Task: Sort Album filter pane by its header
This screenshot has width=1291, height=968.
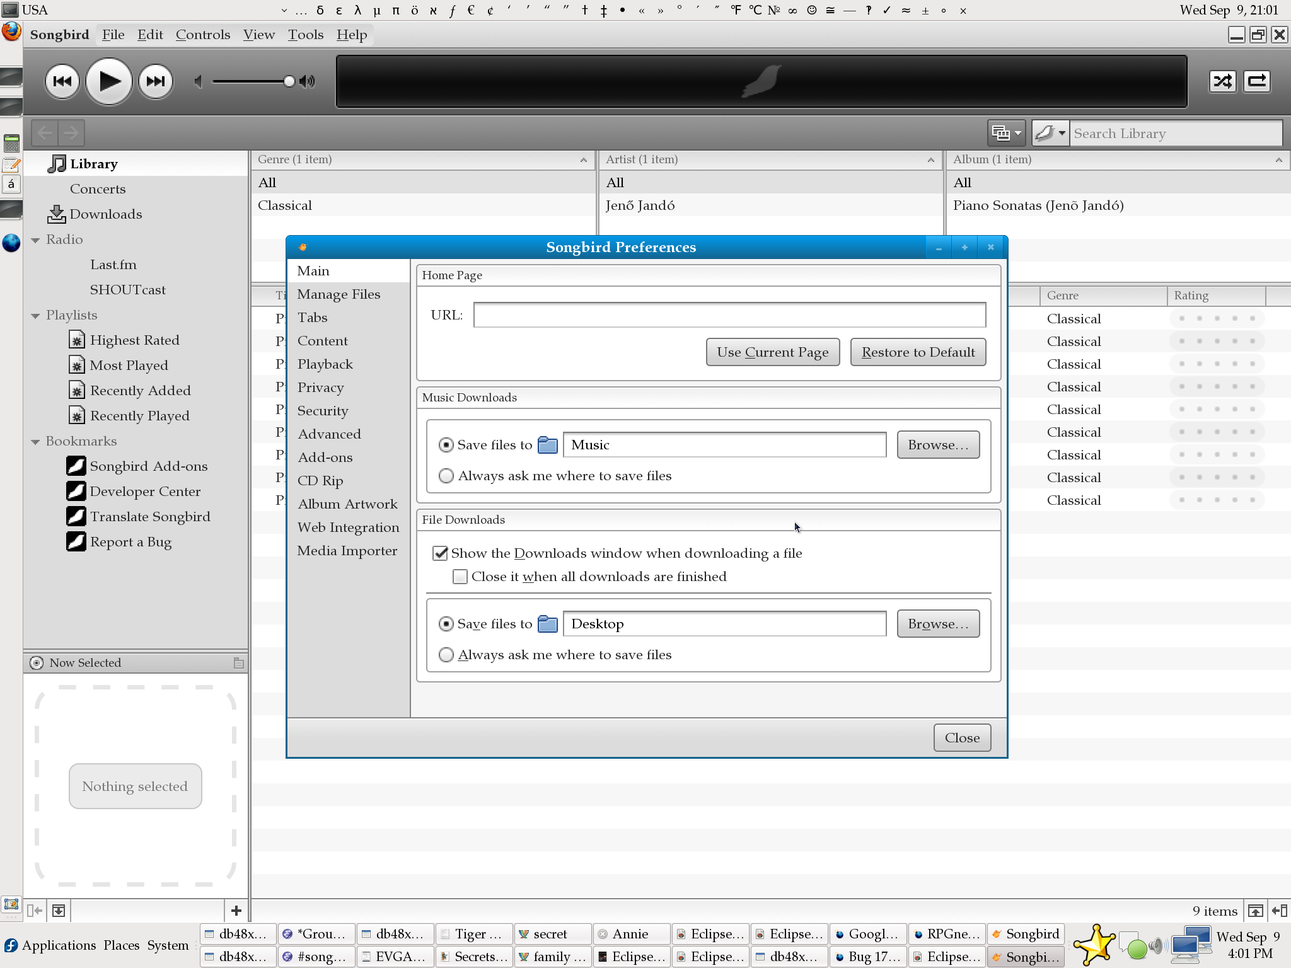Action: pos(1118,159)
